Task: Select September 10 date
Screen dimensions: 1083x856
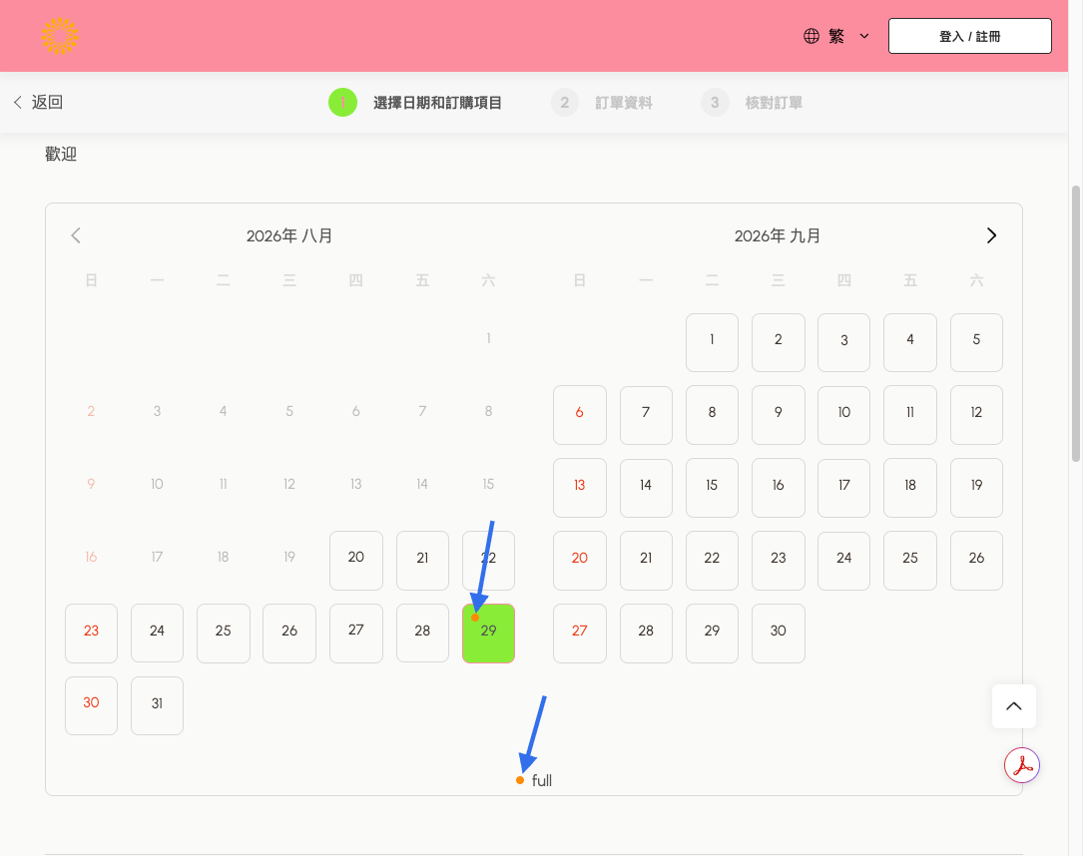Action: [x=844, y=415]
